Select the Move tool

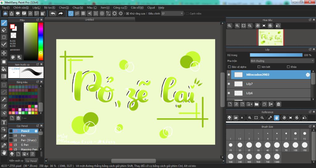(4, 53)
